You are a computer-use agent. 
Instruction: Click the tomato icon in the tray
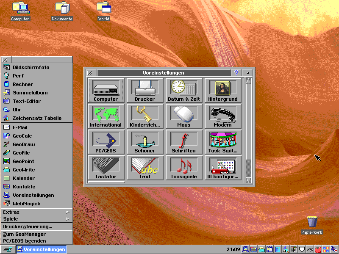[318, 249]
